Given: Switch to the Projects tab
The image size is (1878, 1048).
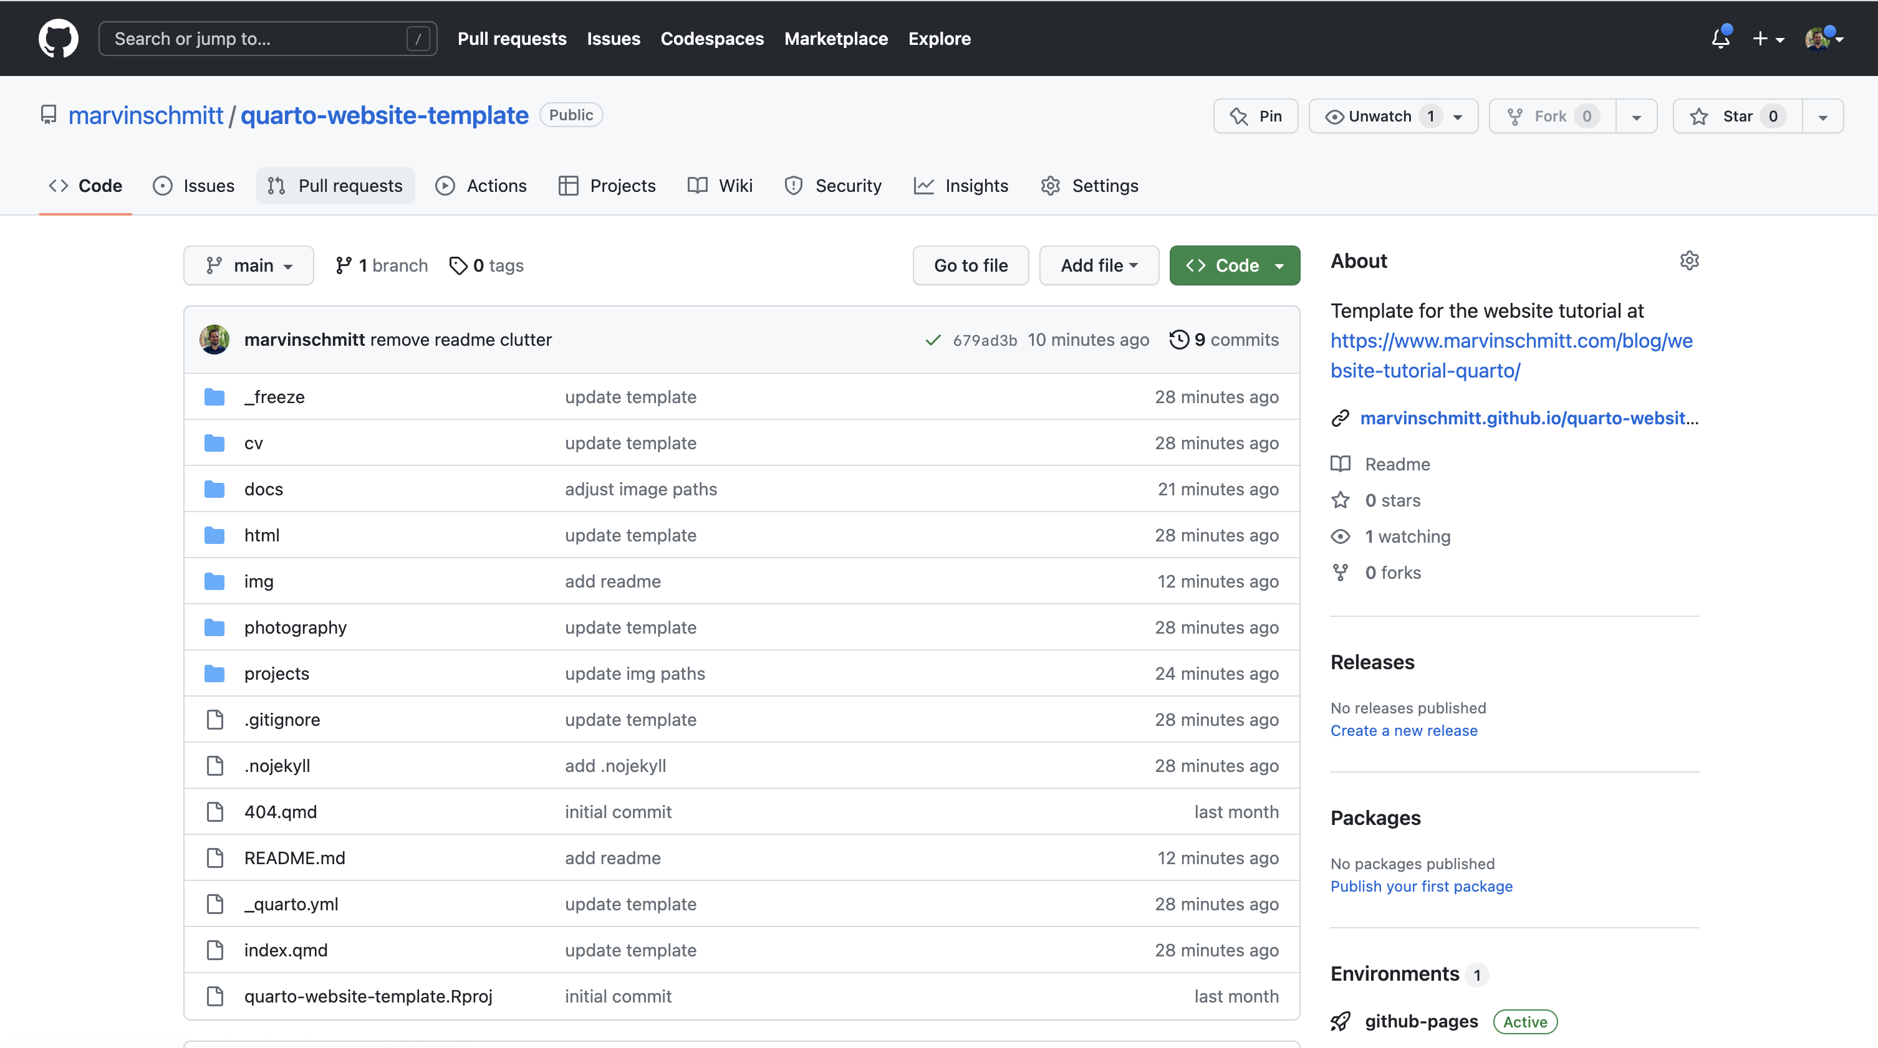Looking at the screenshot, I should [607, 186].
